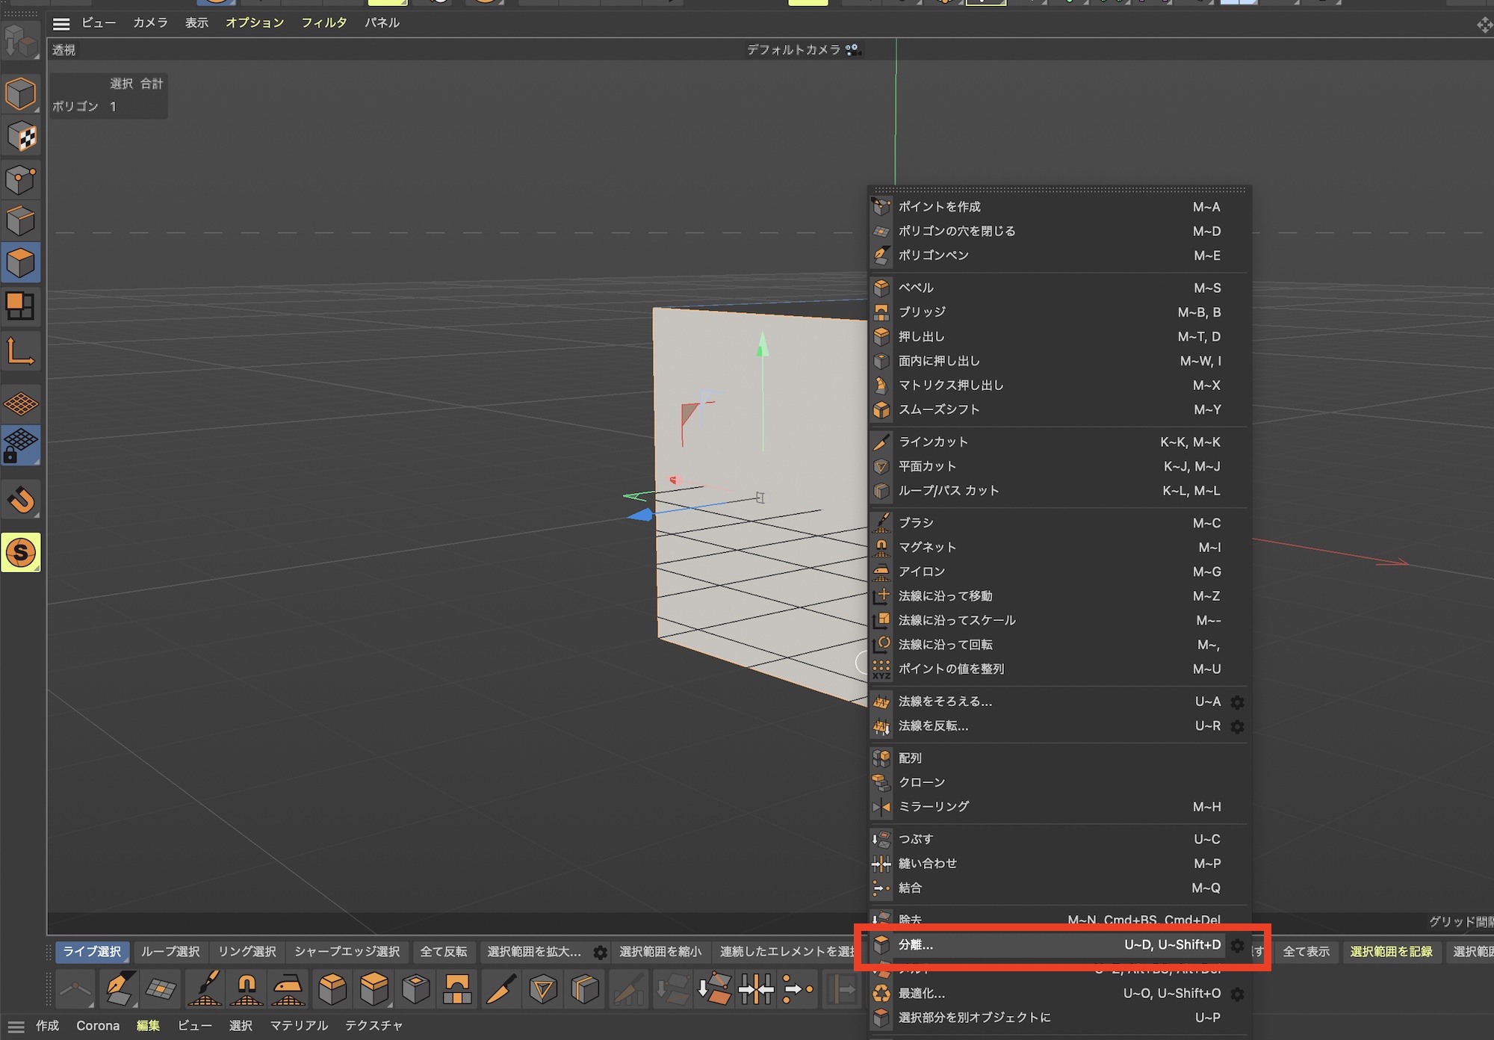Select the Line Cut knife icon
The height and width of the screenshot is (1040, 1494).
click(x=501, y=989)
